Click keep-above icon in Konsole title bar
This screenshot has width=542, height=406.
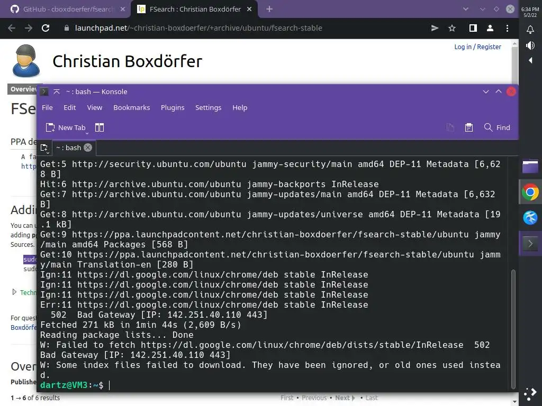point(57,91)
